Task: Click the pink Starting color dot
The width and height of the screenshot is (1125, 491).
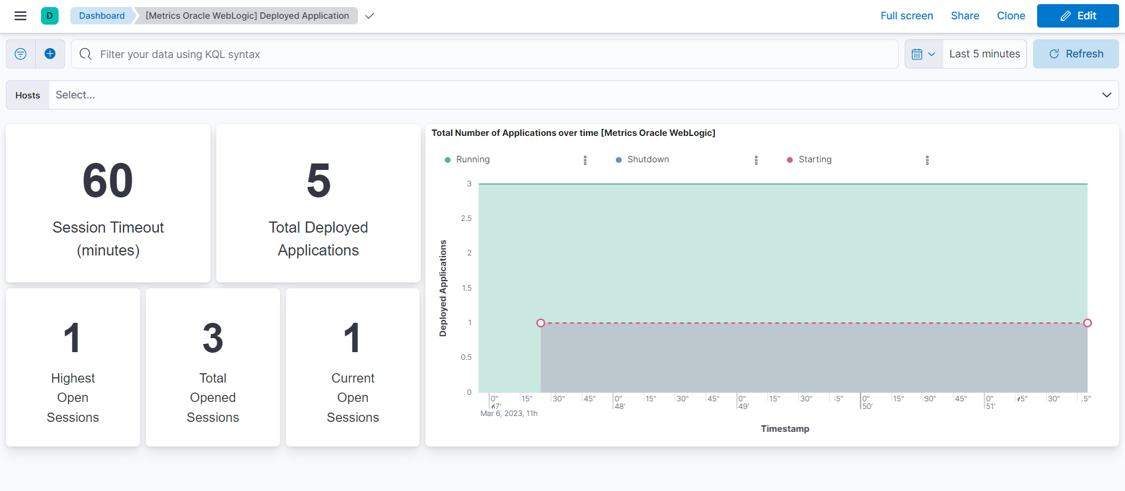Action: point(790,160)
